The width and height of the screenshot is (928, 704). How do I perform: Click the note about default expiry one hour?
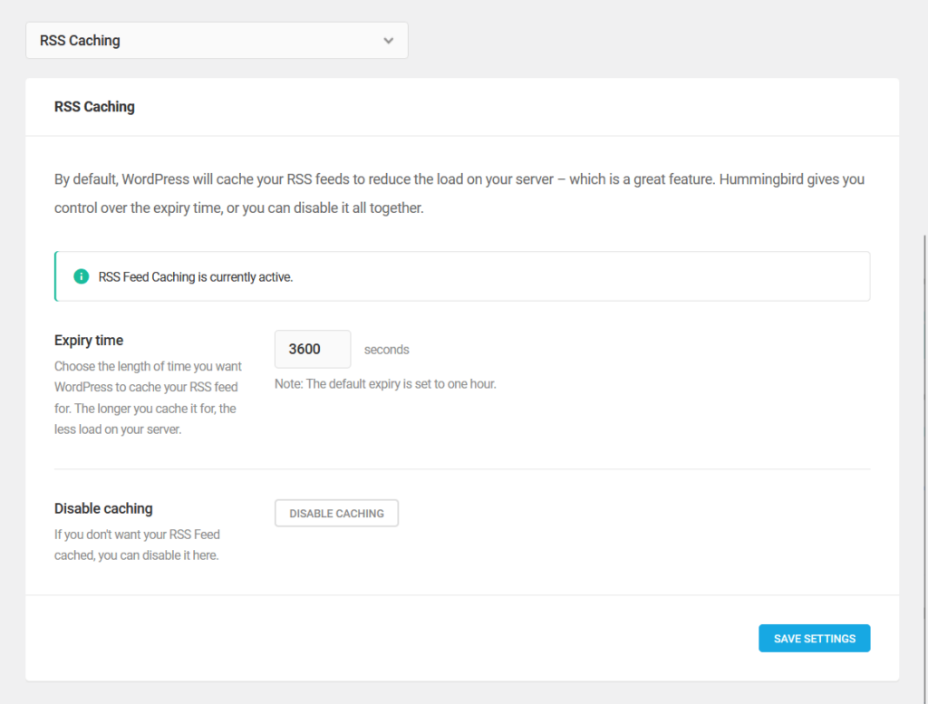[x=385, y=384]
